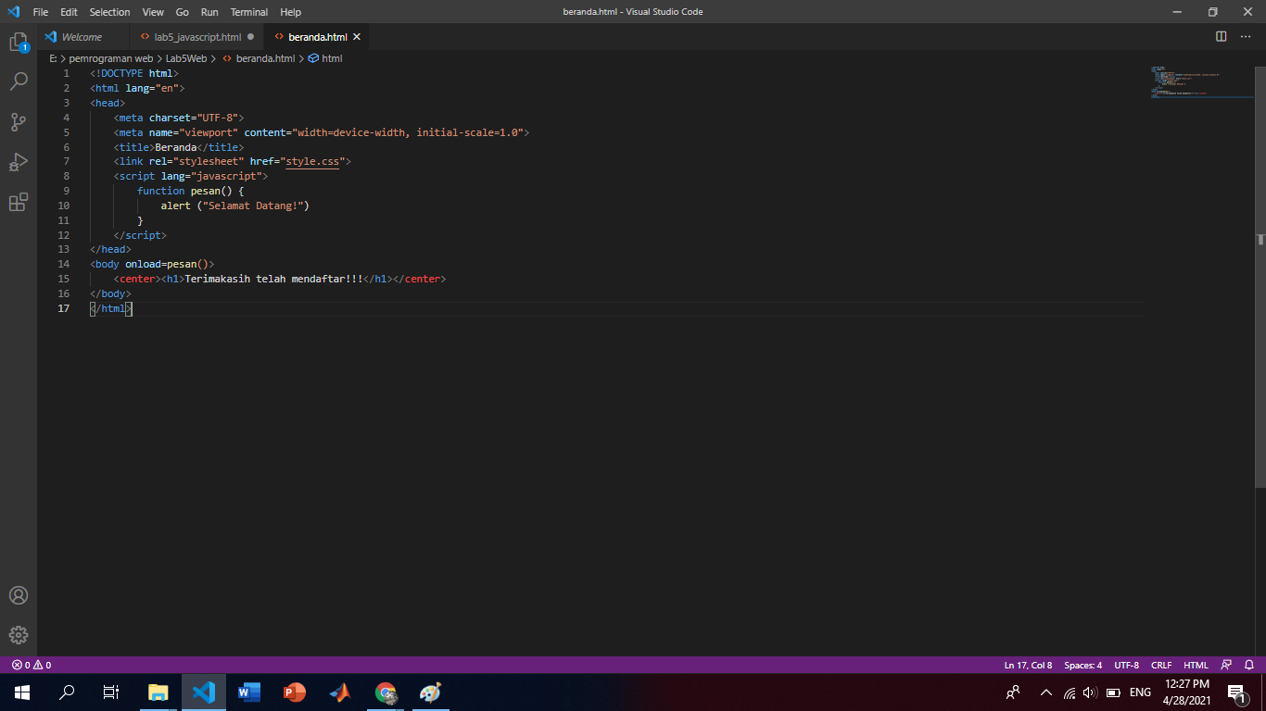The height and width of the screenshot is (711, 1266).
Task: Open the Accounts icon above the gear
Action: coord(19,595)
